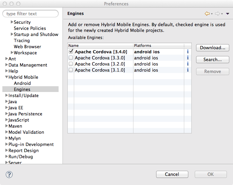The image size is (233, 185).
Task: Check the Apache Cordova 3.3.0 engine
Action: (x=71, y=58)
